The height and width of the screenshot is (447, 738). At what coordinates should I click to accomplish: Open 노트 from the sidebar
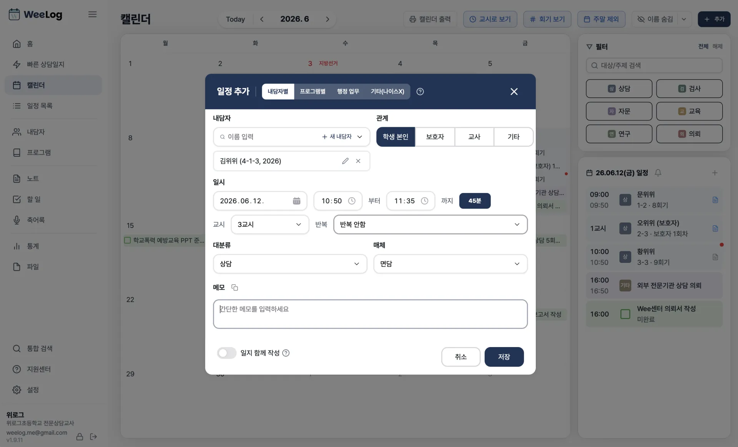point(53,179)
